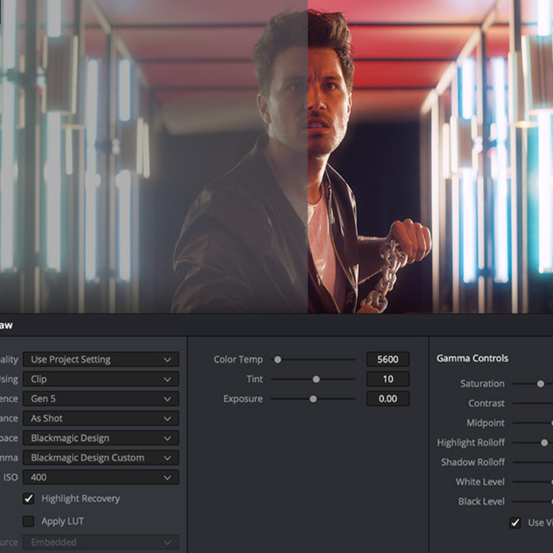Open the Use Project Setting dropdown
The width and height of the screenshot is (553, 553).
[x=100, y=360]
